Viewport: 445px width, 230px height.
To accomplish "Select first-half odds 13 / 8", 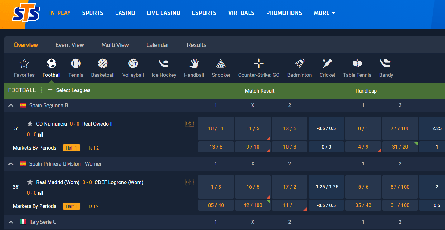I will (216, 147).
